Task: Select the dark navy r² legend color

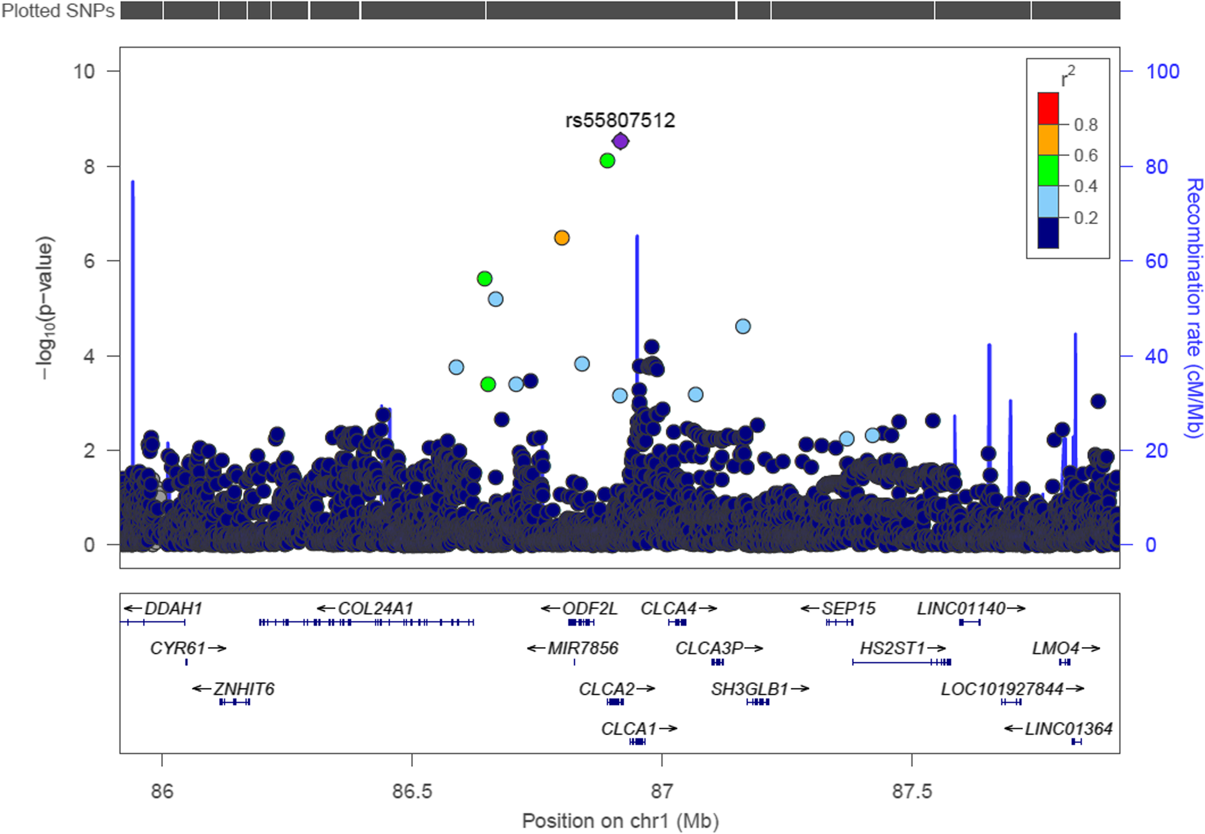Action: pyautogui.click(x=1048, y=233)
